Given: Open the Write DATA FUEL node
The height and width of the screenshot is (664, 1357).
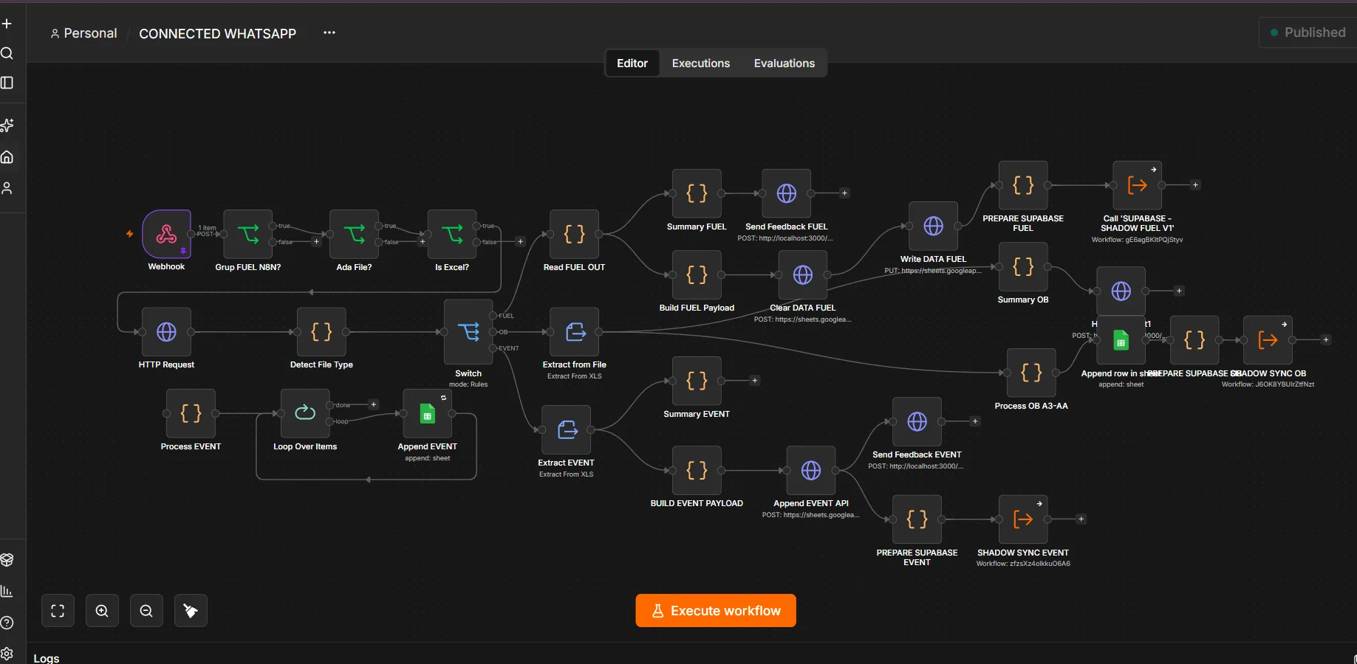Looking at the screenshot, I should click(x=934, y=226).
